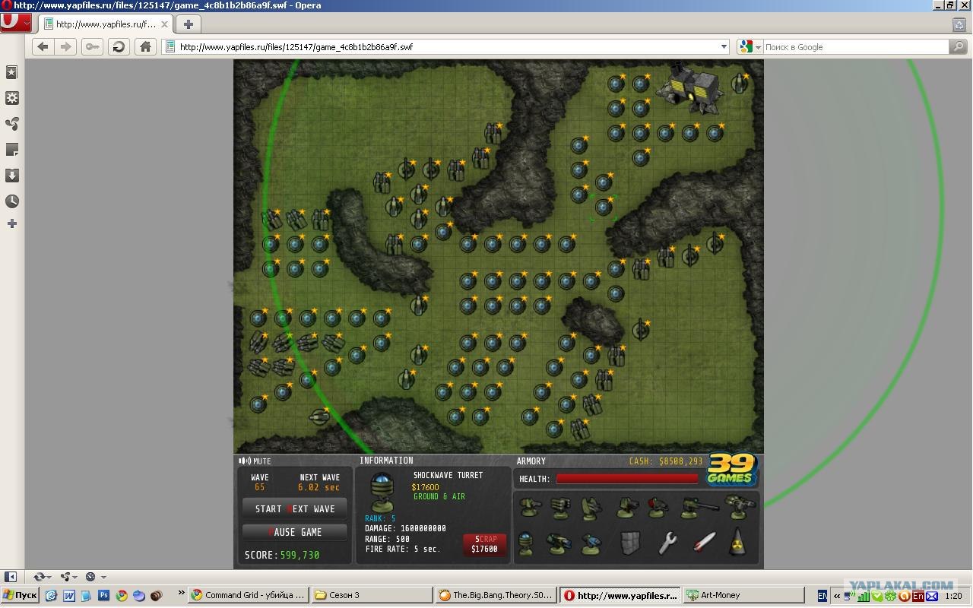
Task: Launch Photoshop from the Quick Launch bar
Action: (103, 595)
